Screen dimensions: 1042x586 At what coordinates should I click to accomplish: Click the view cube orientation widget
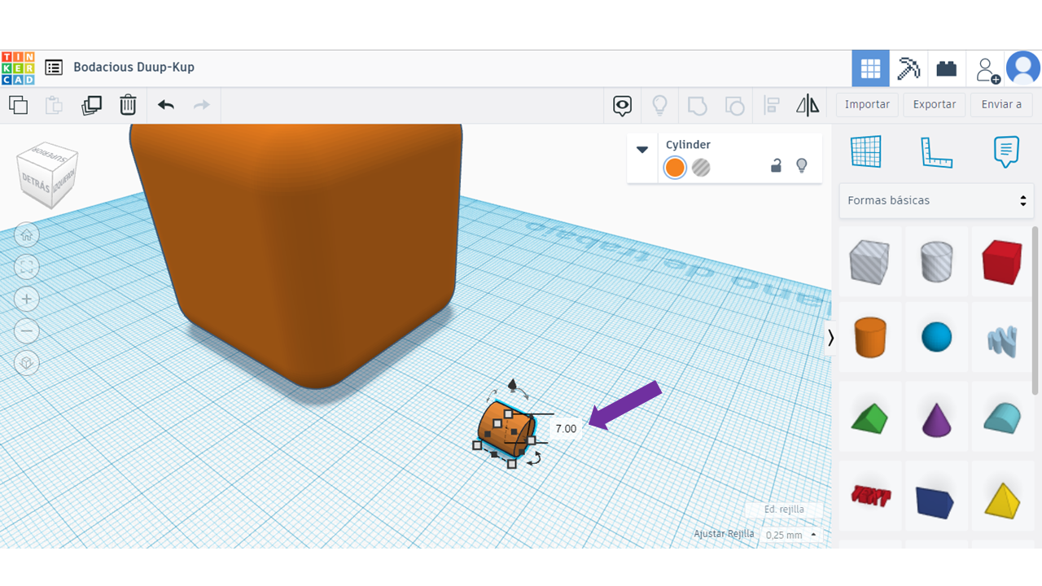[49, 175]
